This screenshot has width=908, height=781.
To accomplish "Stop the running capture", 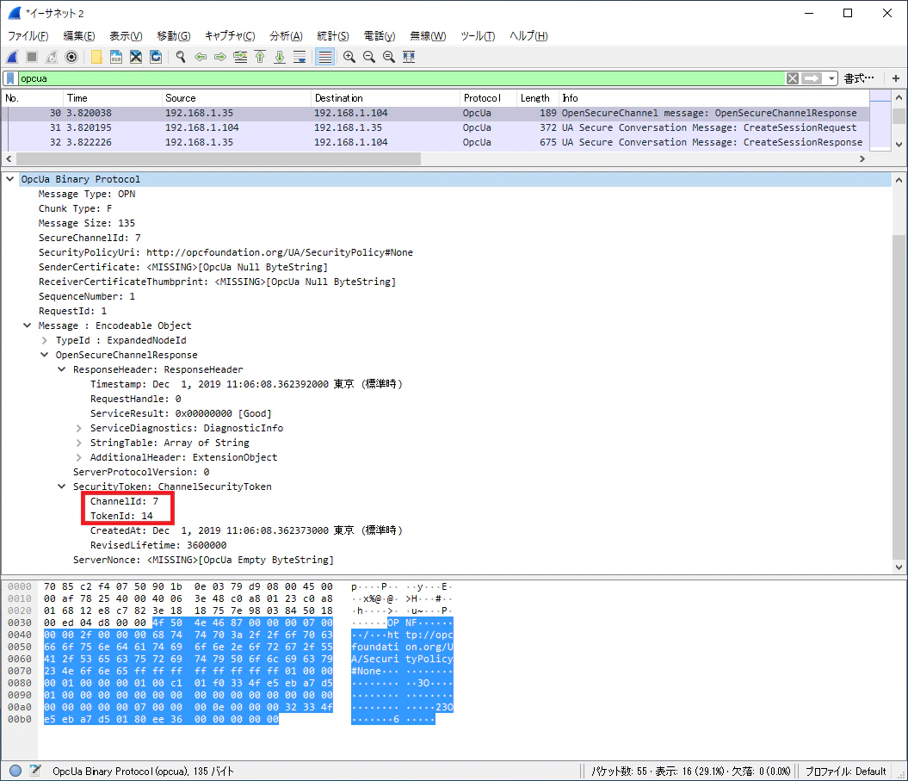I will click(32, 57).
